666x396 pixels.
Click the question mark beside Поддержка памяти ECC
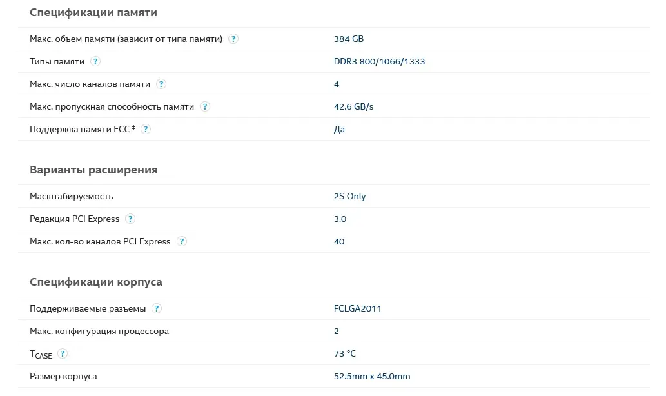tap(146, 129)
